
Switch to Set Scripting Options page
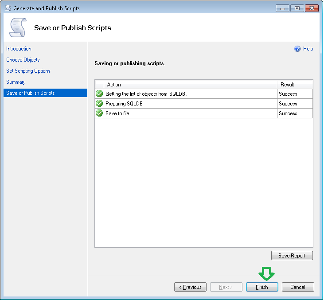[28, 71]
